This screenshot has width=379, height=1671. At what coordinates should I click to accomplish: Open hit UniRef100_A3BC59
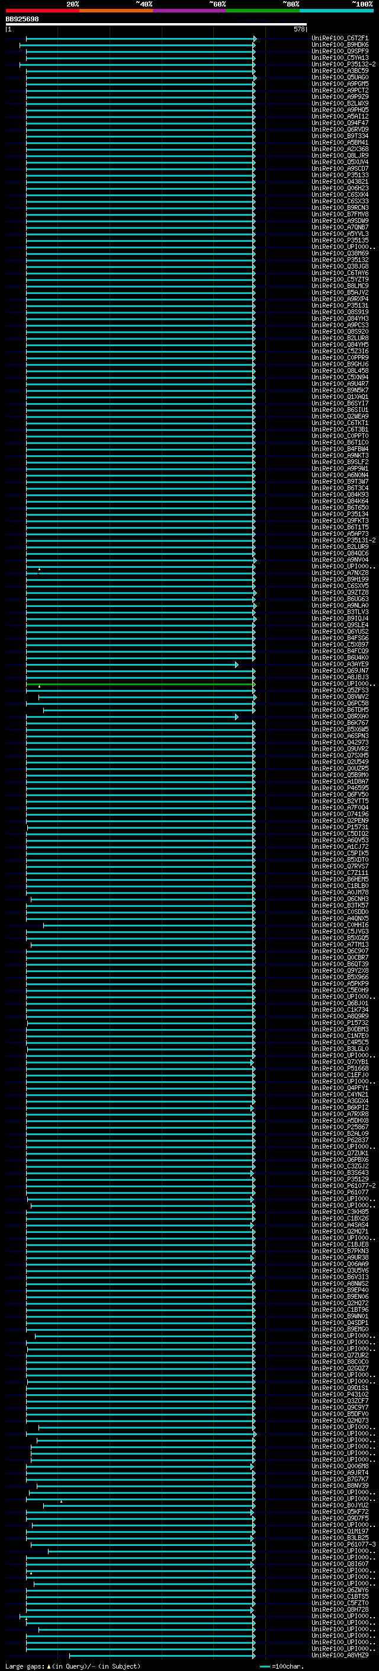coord(340,71)
